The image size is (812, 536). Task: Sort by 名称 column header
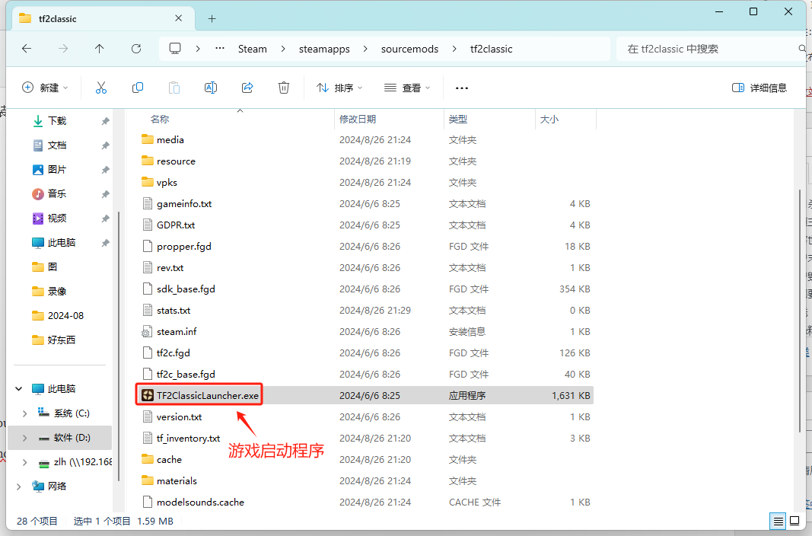[160, 119]
